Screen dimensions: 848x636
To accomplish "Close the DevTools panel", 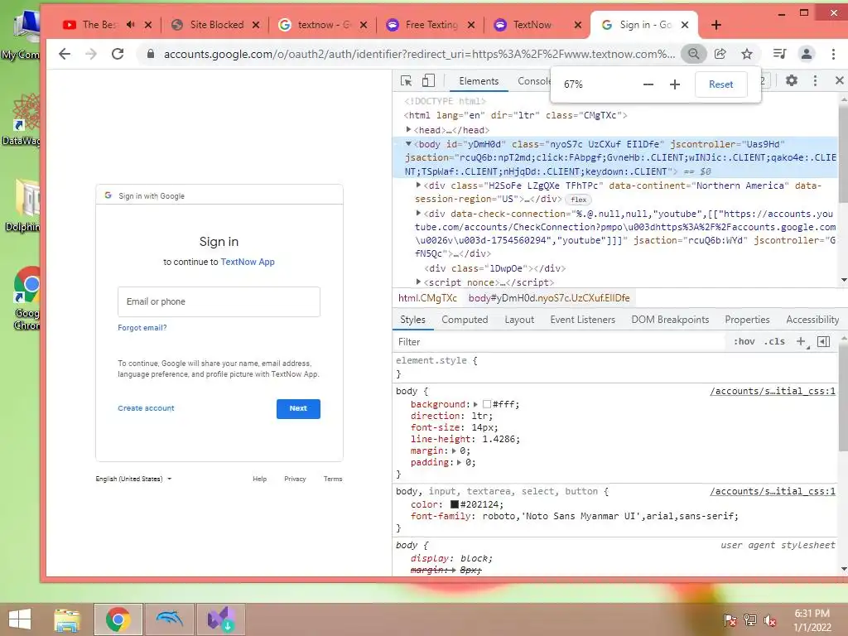I will (840, 80).
